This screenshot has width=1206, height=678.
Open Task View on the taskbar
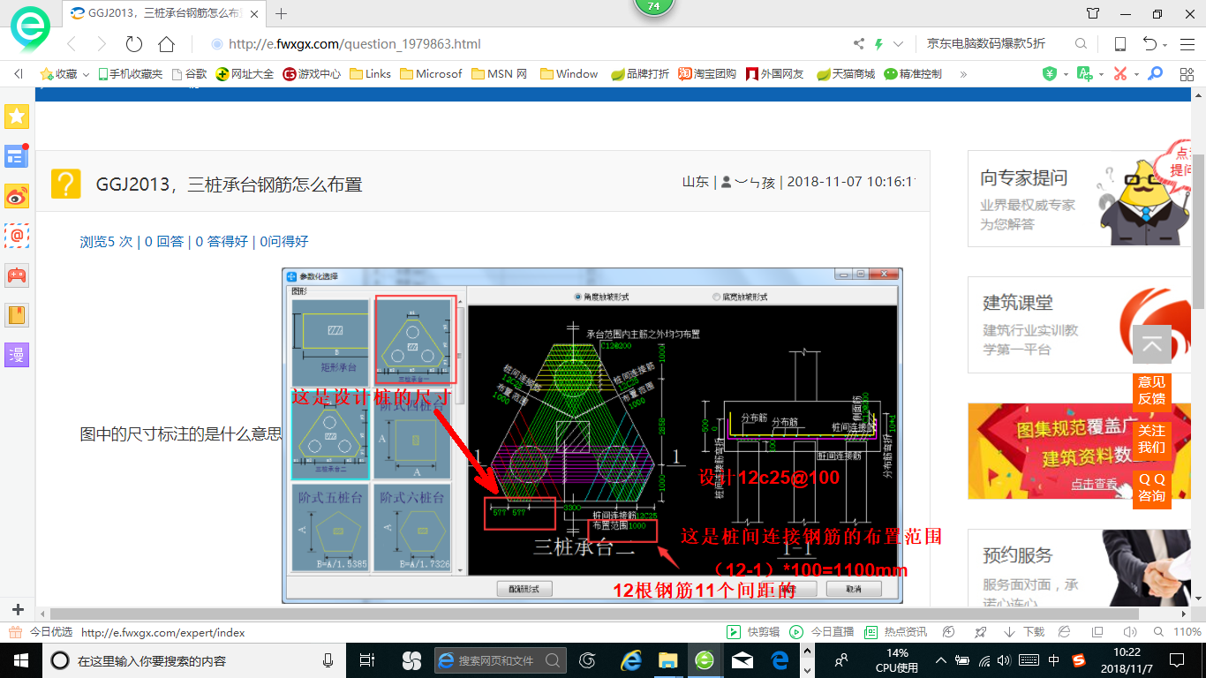pos(367,659)
